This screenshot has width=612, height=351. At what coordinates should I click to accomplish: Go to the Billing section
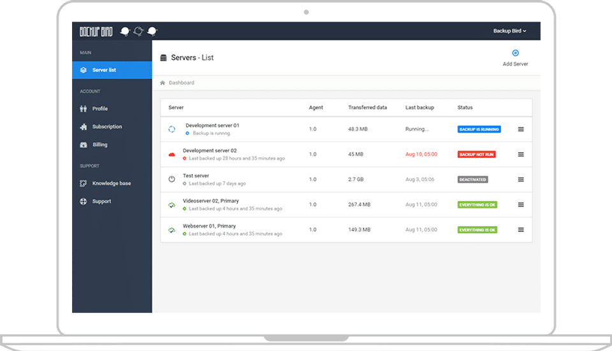(x=100, y=145)
